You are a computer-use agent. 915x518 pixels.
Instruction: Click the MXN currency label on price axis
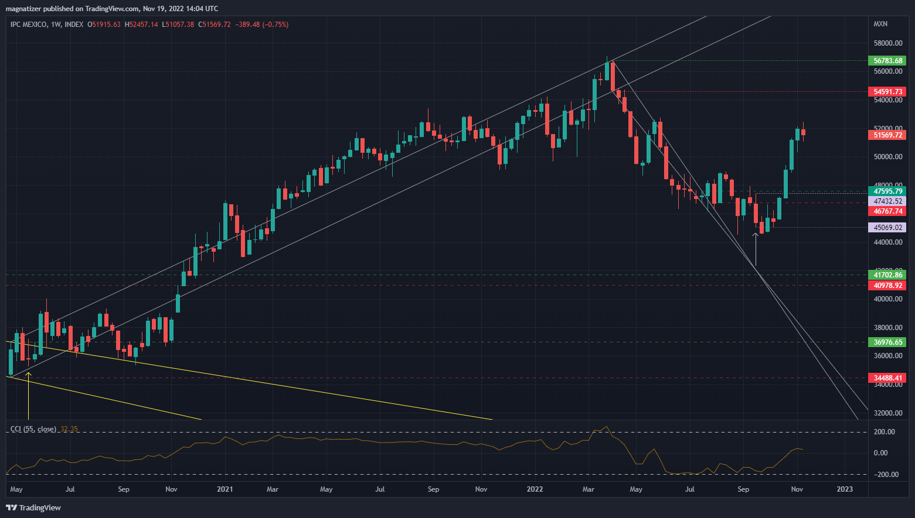[x=880, y=24]
